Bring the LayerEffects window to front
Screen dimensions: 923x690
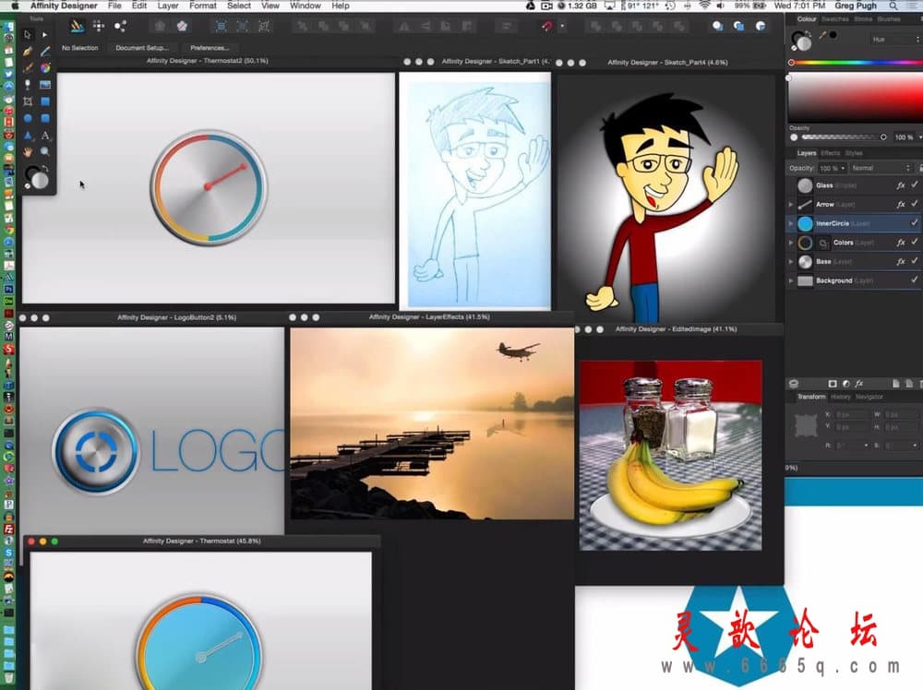click(x=429, y=317)
